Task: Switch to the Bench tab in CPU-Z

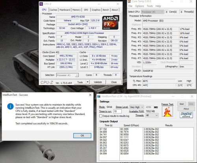Action: (106, 10)
